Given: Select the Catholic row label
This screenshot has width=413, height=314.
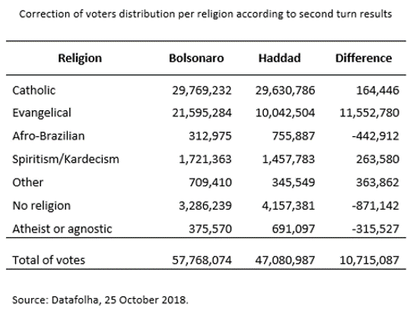Looking at the screenshot, I should (x=34, y=90).
